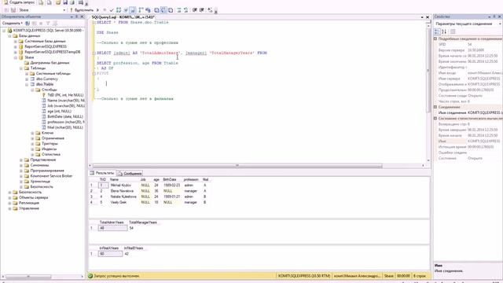Collapse the Базы данных folder
The image size is (503, 283).
coord(10,36)
